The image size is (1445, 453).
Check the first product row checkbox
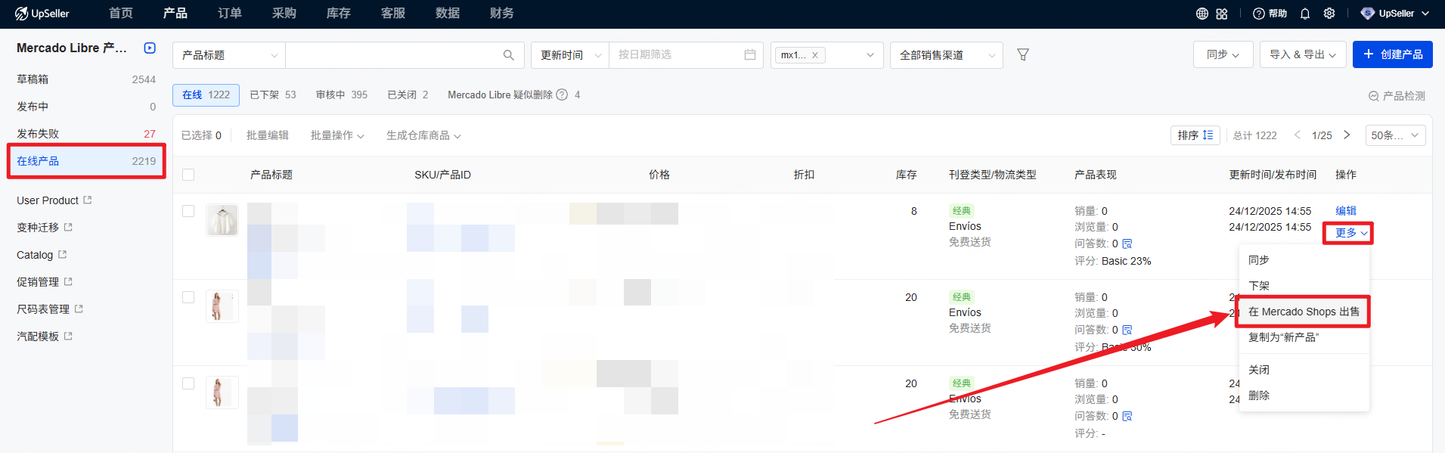pos(188,211)
